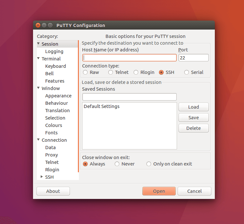The image size is (244, 224).
Task: Open Telnet settings in category tree
Action: coord(52,162)
